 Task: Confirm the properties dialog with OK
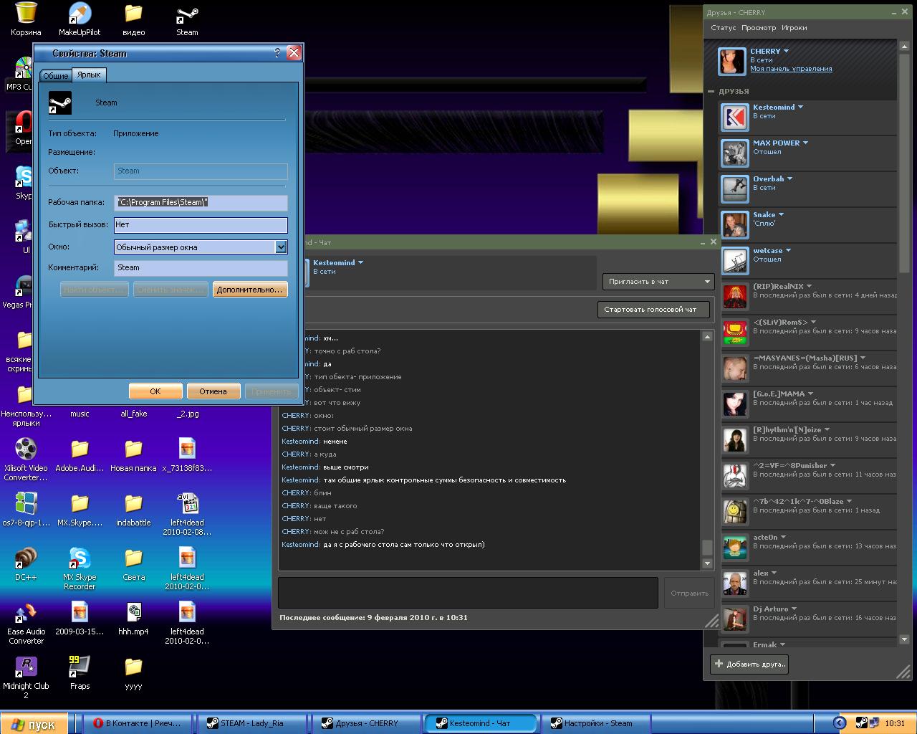(155, 391)
